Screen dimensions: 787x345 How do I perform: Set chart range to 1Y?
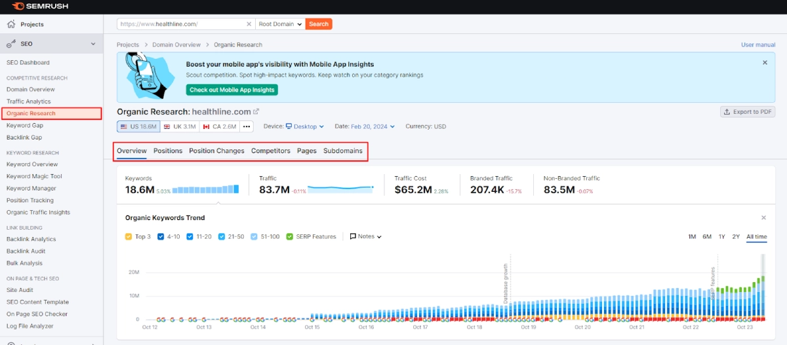coord(721,237)
